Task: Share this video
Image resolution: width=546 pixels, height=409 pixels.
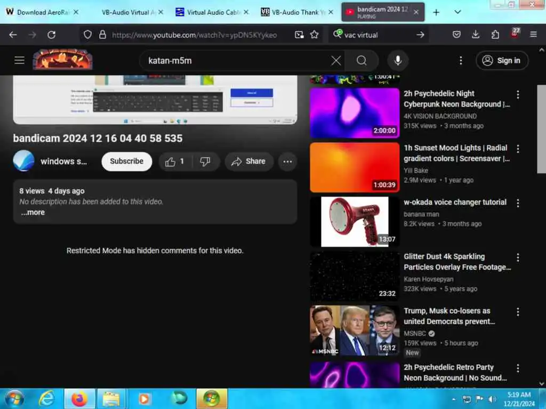Action: [x=248, y=161]
